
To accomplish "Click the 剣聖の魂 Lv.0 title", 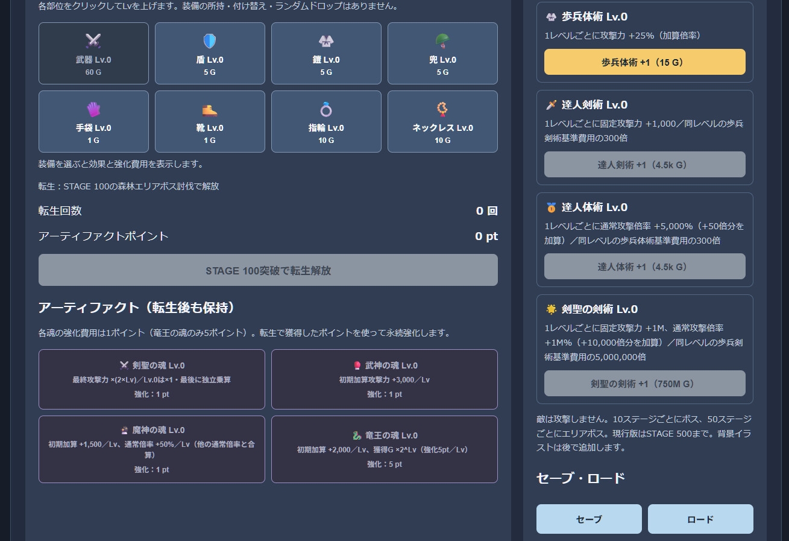I will pyautogui.click(x=159, y=365).
